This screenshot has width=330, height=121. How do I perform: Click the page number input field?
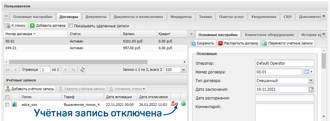tap(45, 70)
